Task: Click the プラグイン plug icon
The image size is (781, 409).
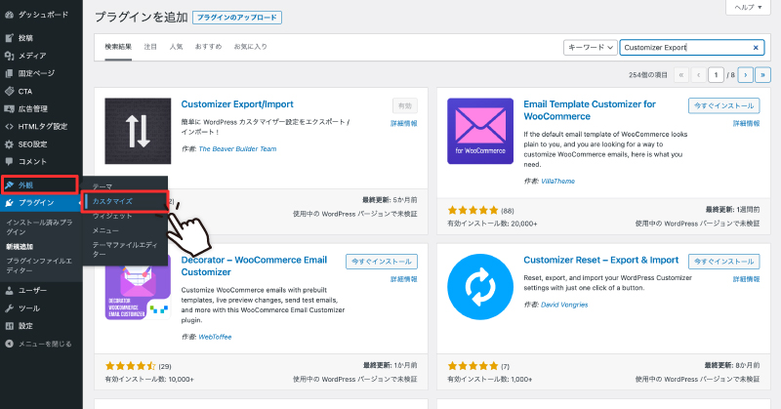Action: (9, 203)
